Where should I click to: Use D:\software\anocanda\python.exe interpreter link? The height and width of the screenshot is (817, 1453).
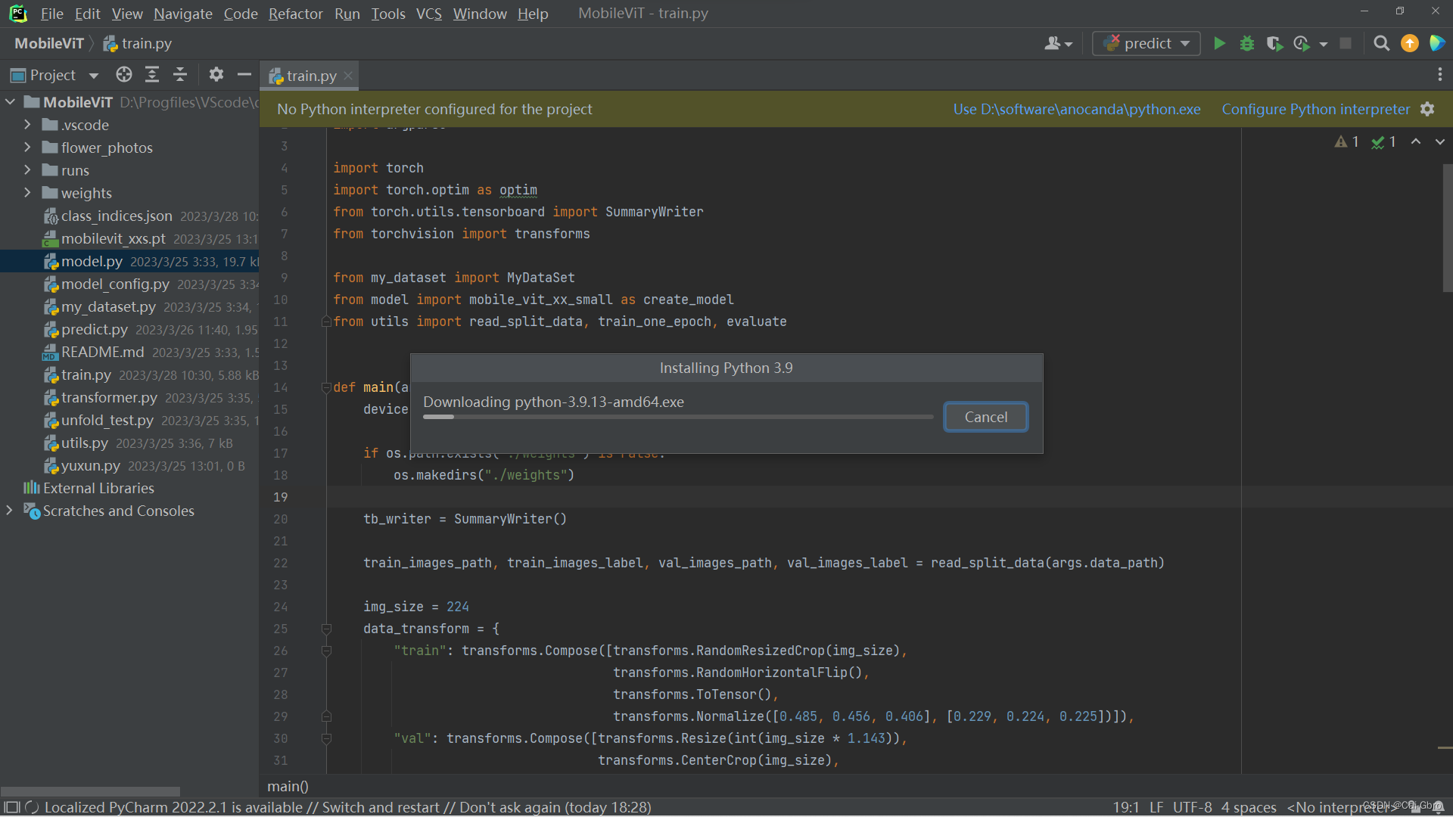pyautogui.click(x=1076, y=109)
